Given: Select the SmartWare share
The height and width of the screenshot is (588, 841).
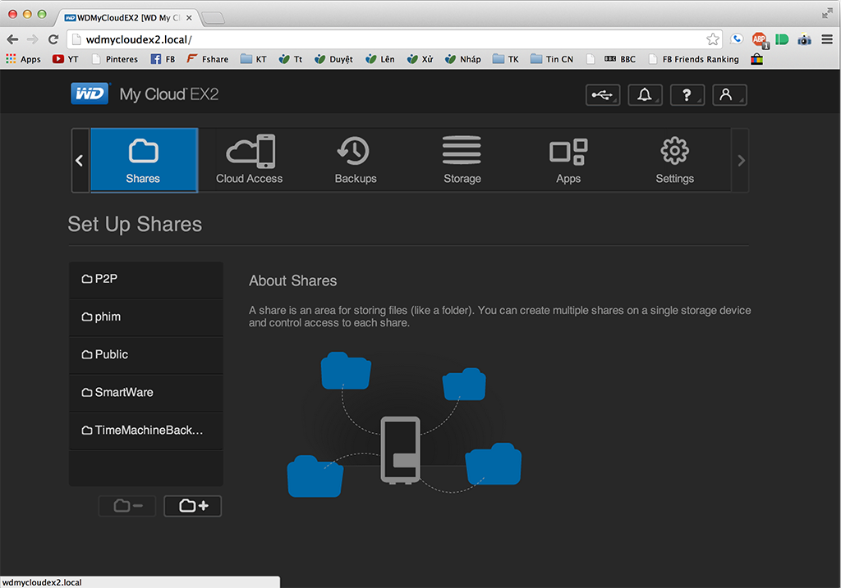Looking at the screenshot, I should click(146, 393).
